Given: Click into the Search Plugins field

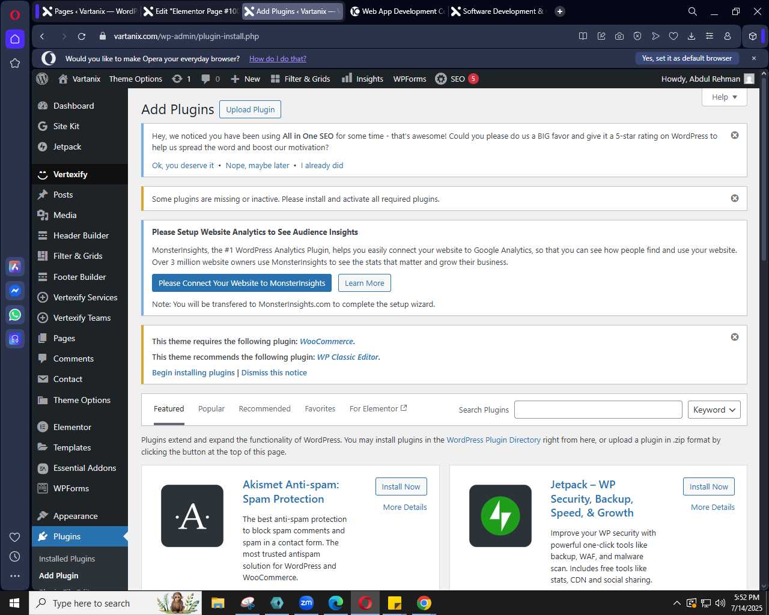Looking at the screenshot, I should point(598,410).
